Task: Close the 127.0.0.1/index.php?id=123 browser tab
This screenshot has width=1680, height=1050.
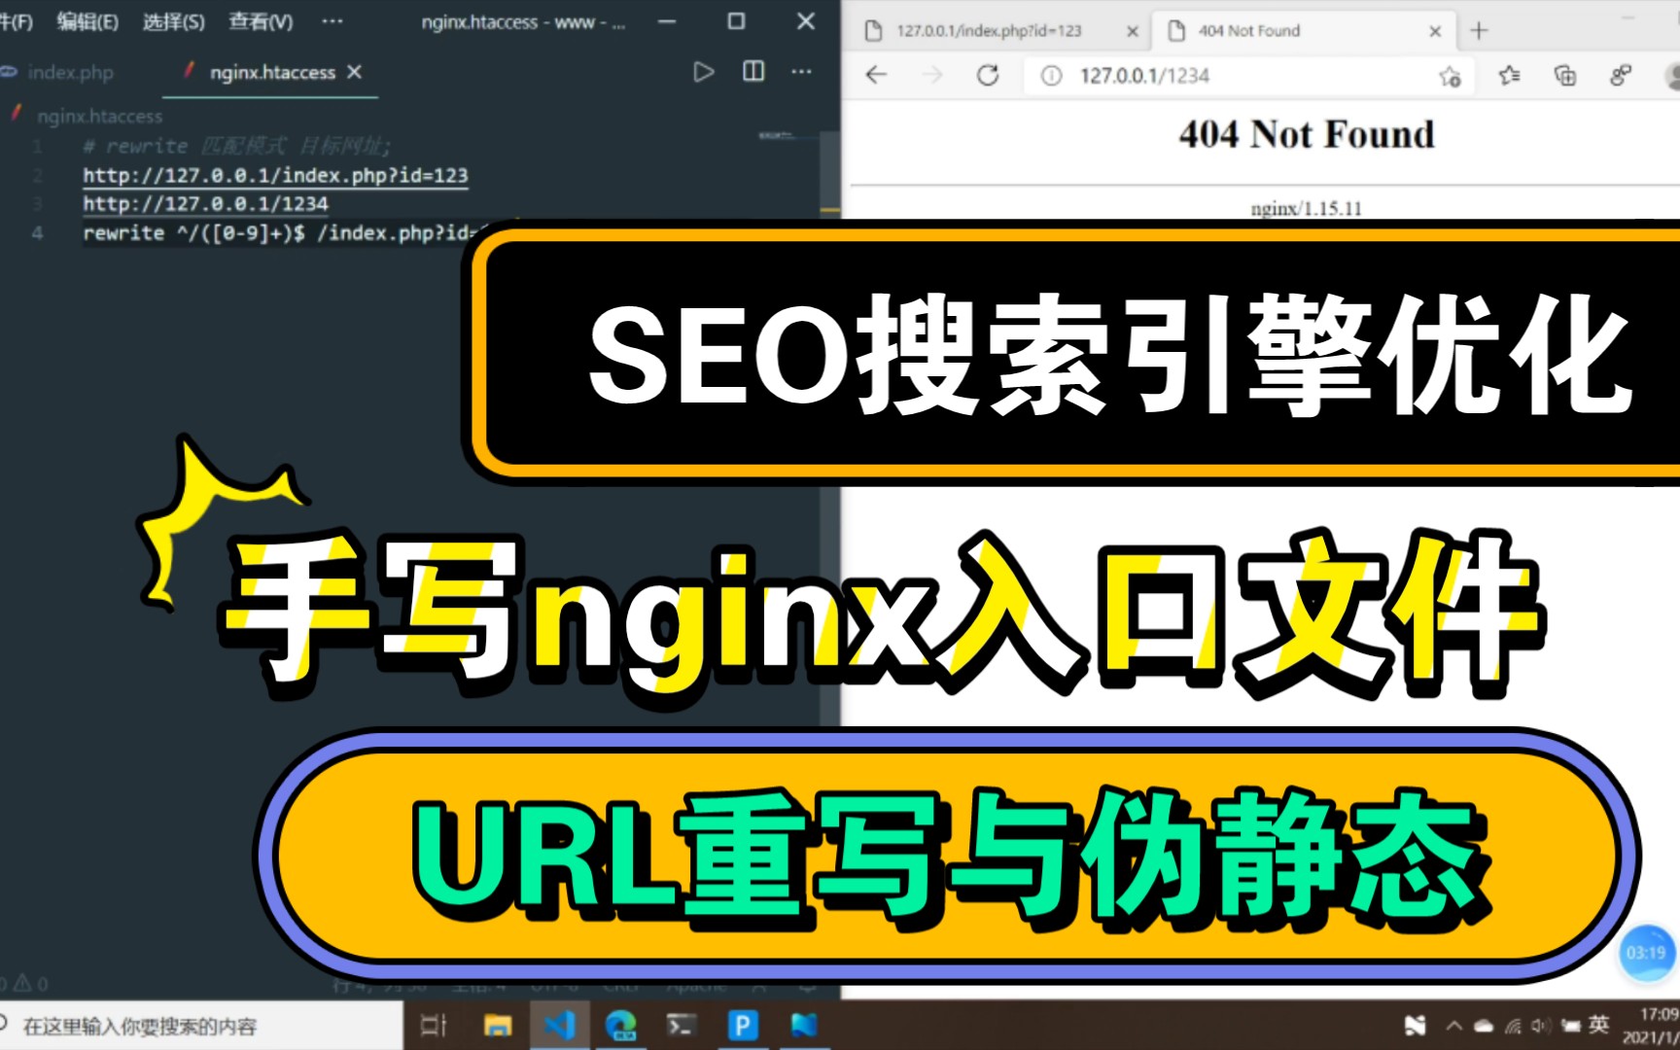Action: pos(1132,31)
